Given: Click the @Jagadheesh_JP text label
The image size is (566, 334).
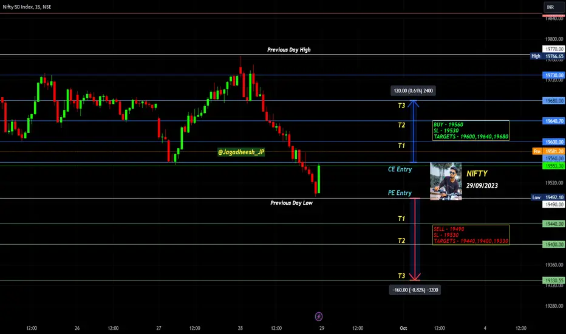Looking at the screenshot, I should pyautogui.click(x=241, y=152).
